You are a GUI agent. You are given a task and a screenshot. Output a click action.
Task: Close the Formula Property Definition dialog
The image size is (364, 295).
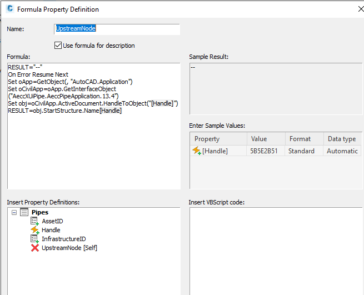(x=361, y=9)
